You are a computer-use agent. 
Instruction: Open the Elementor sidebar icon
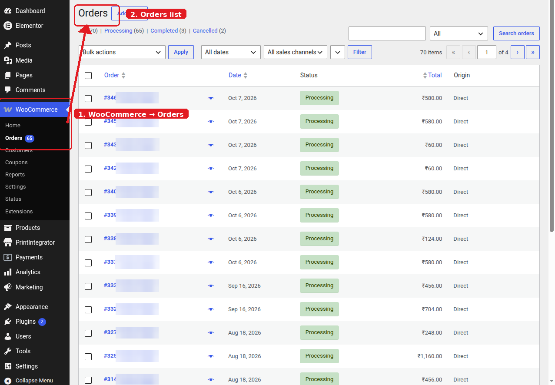(x=8, y=26)
